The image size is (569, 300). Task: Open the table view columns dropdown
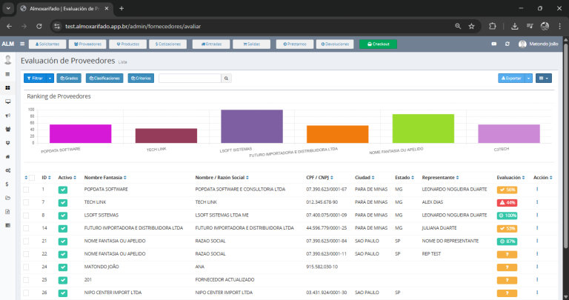(x=544, y=78)
